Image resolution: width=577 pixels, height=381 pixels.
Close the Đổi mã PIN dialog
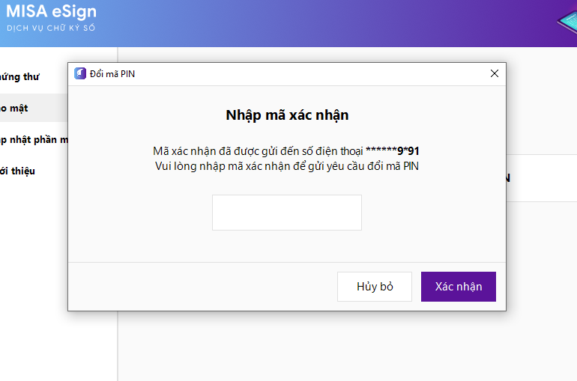[495, 73]
